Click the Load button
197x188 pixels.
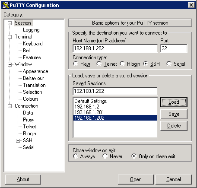(174, 102)
